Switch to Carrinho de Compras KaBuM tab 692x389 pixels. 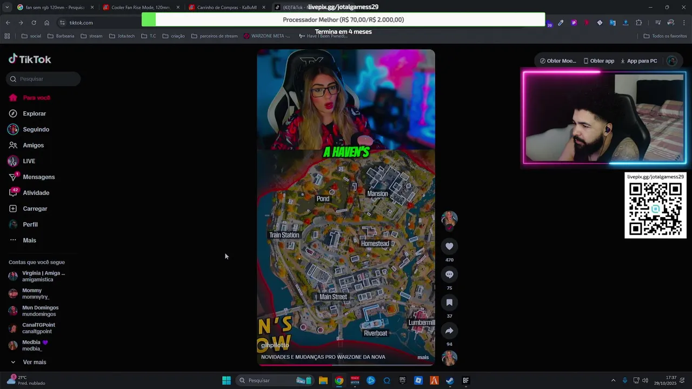pyautogui.click(x=226, y=8)
